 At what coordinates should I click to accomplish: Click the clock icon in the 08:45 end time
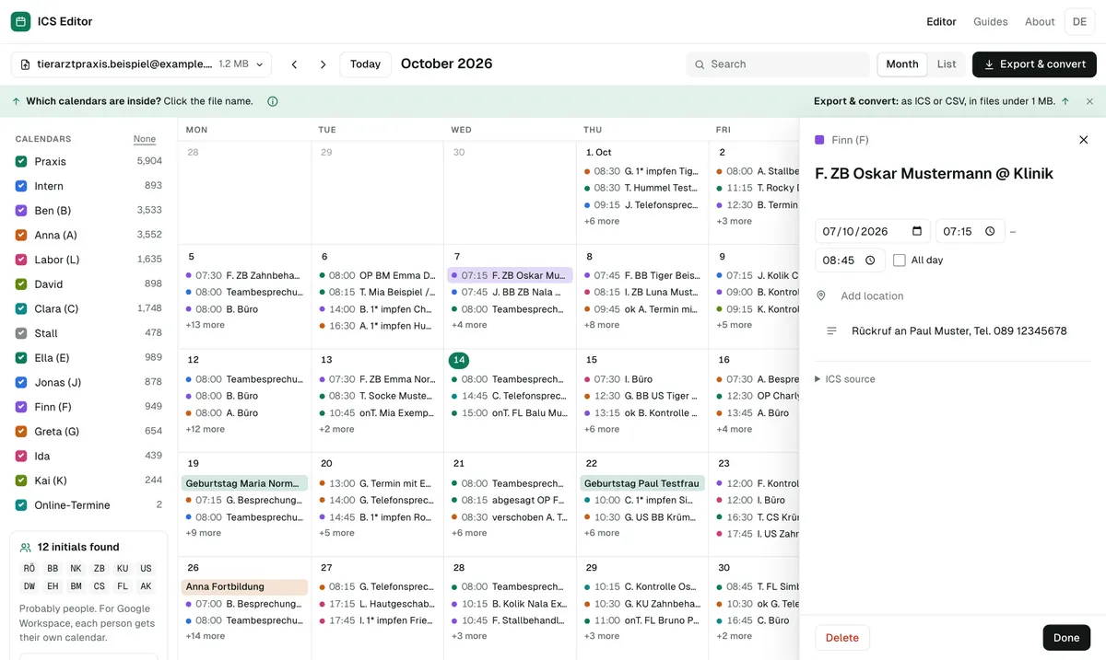(x=870, y=261)
